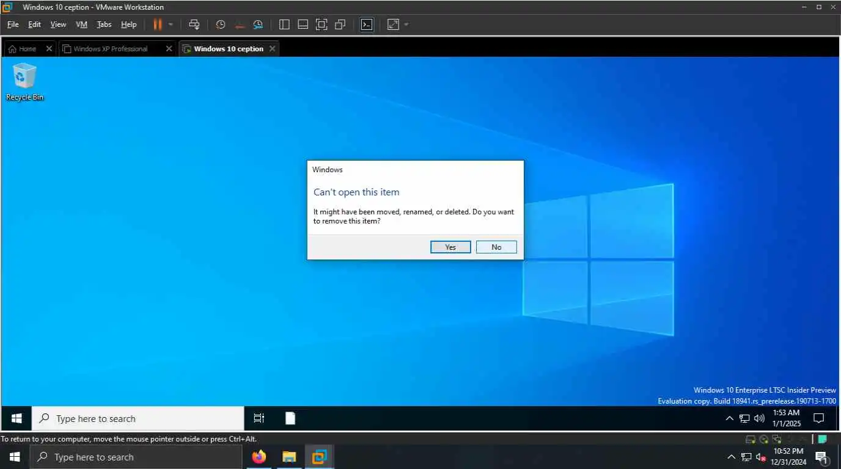Select the Windows 10 ception tab
The image size is (841, 469).
[x=228, y=49]
